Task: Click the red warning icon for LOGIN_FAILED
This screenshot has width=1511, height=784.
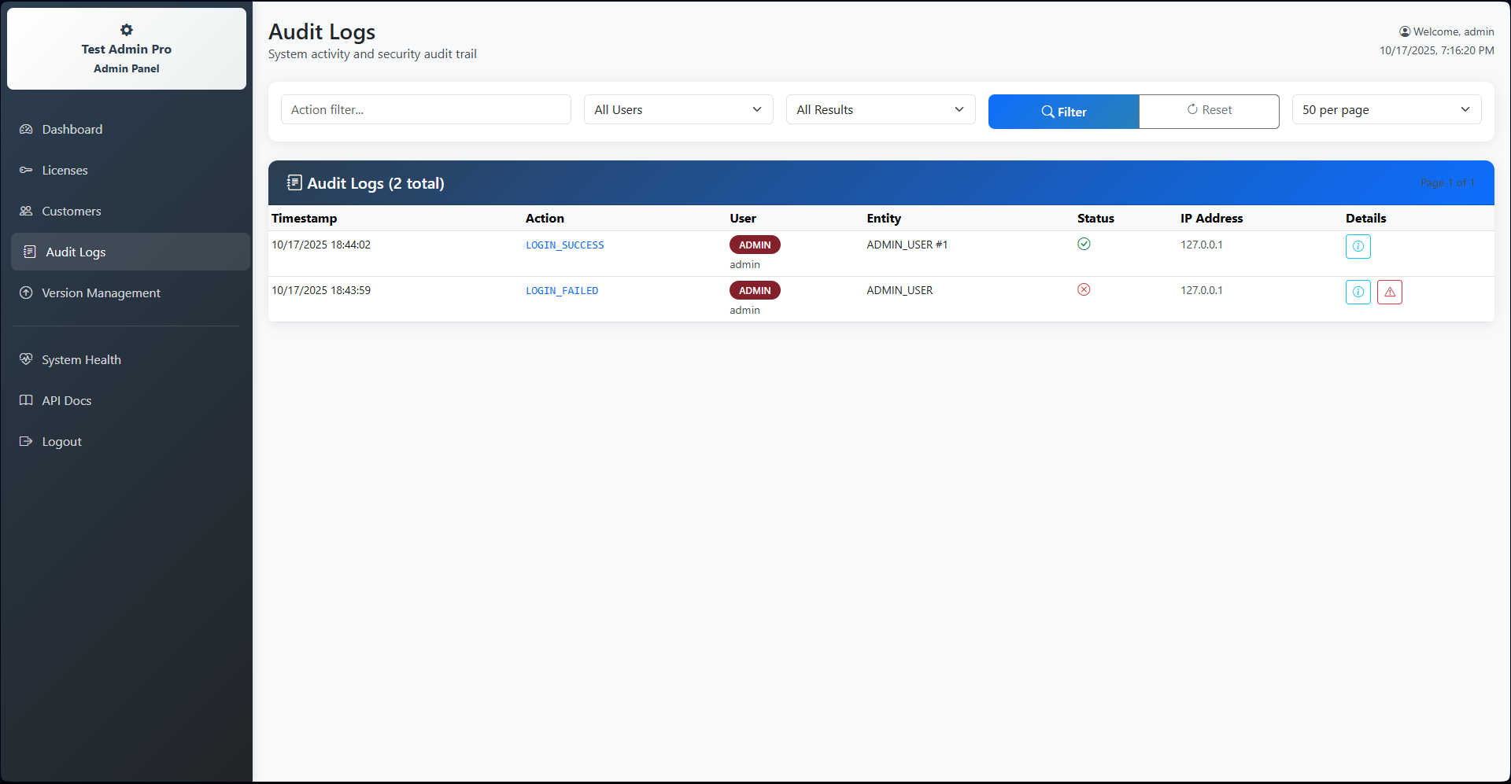Action: (1389, 293)
